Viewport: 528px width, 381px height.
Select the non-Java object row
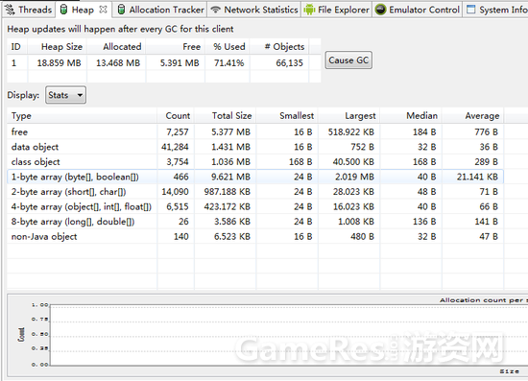(x=255, y=236)
